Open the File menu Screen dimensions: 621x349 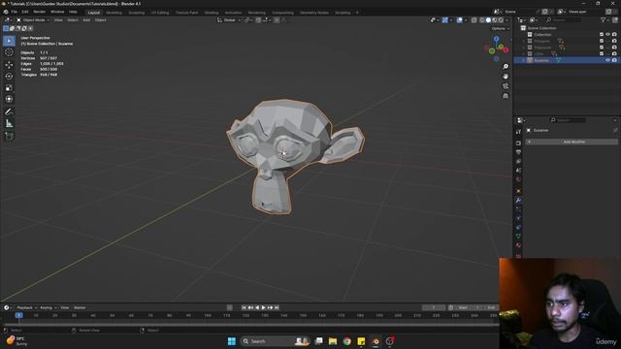coord(14,13)
